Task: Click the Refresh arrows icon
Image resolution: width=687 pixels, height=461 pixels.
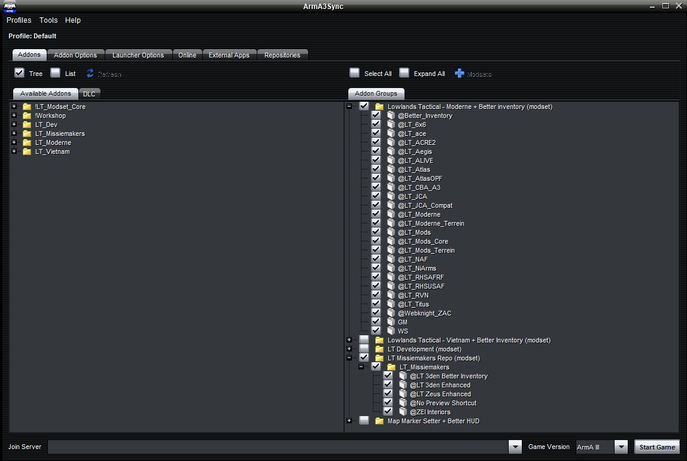Action: coord(90,73)
